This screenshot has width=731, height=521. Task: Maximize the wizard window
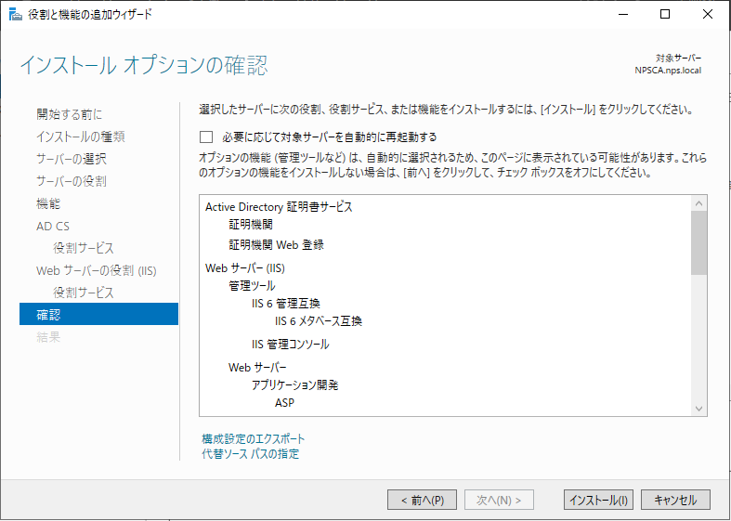click(665, 15)
